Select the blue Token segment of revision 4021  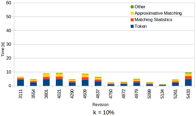[59, 83]
